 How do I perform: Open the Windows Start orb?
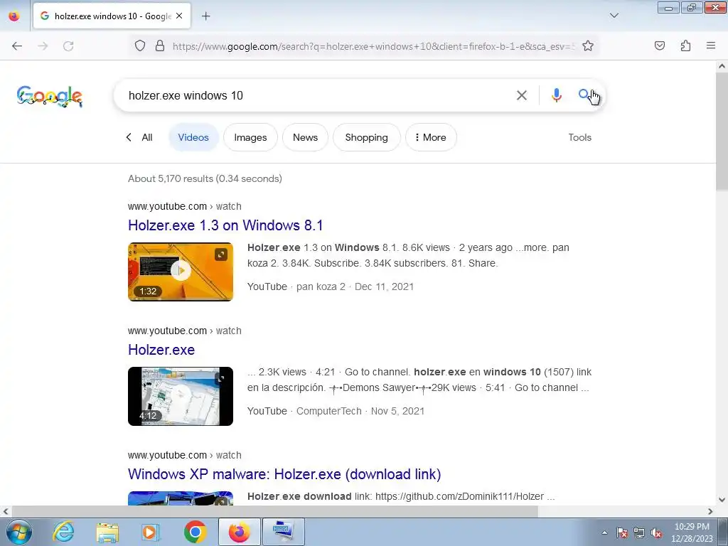click(19, 532)
